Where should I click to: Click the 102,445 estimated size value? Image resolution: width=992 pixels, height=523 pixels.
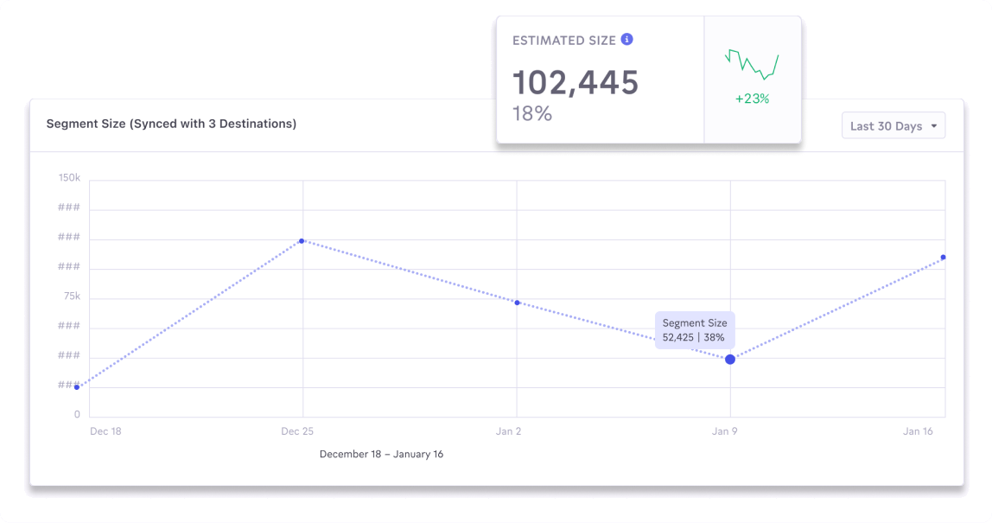(x=575, y=83)
